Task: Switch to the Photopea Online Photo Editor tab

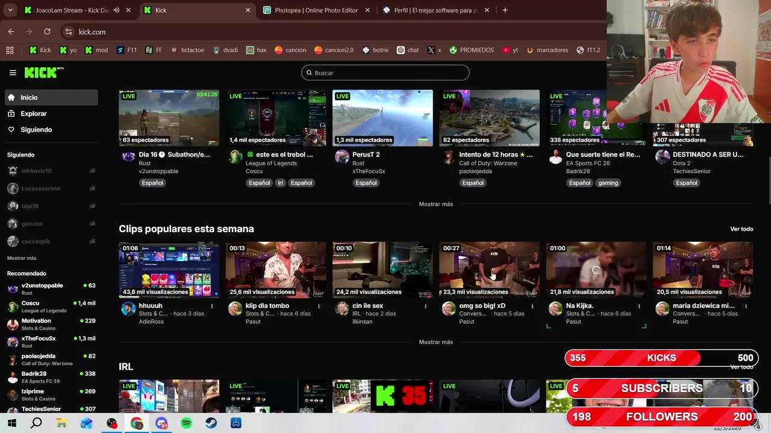Action: (x=316, y=10)
